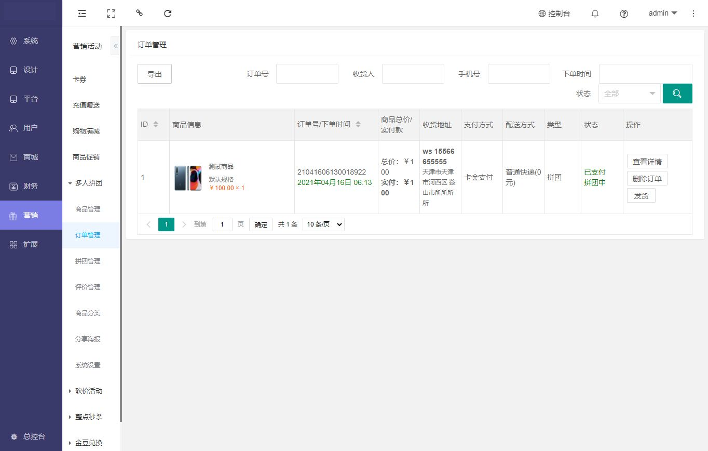Open the three-dot more options menu
Viewport: 708px width, 451px height.
coord(693,14)
